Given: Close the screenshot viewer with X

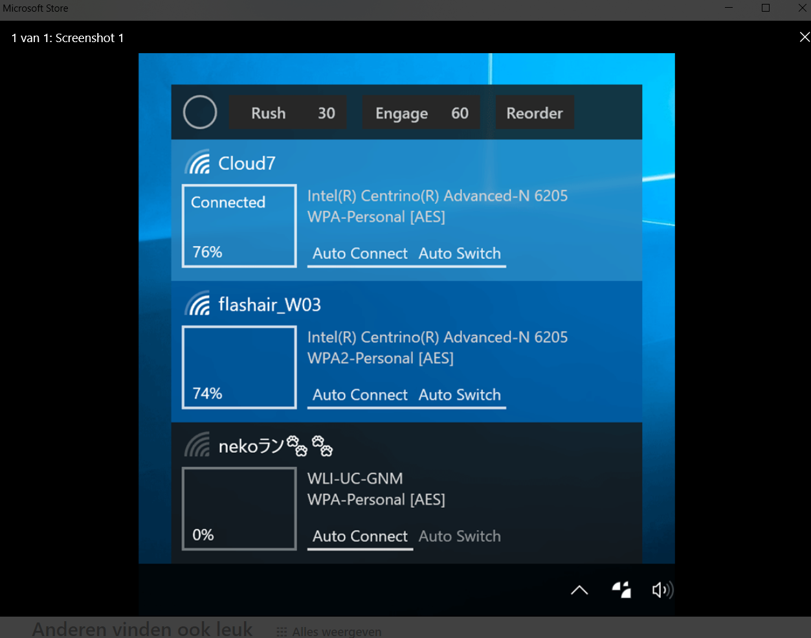Looking at the screenshot, I should 804,38.
